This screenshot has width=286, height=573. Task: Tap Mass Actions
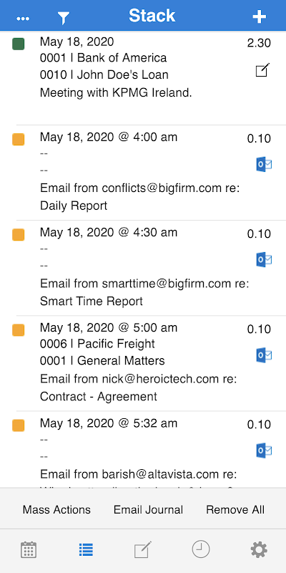[56, 510]
